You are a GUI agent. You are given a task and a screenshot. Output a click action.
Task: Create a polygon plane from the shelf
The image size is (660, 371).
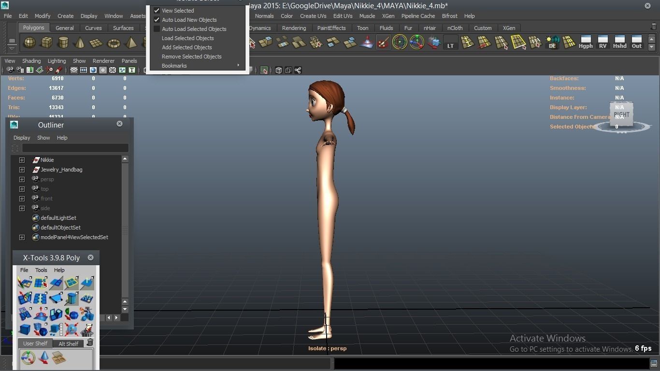pyautogui.click(x=96, y=43)
